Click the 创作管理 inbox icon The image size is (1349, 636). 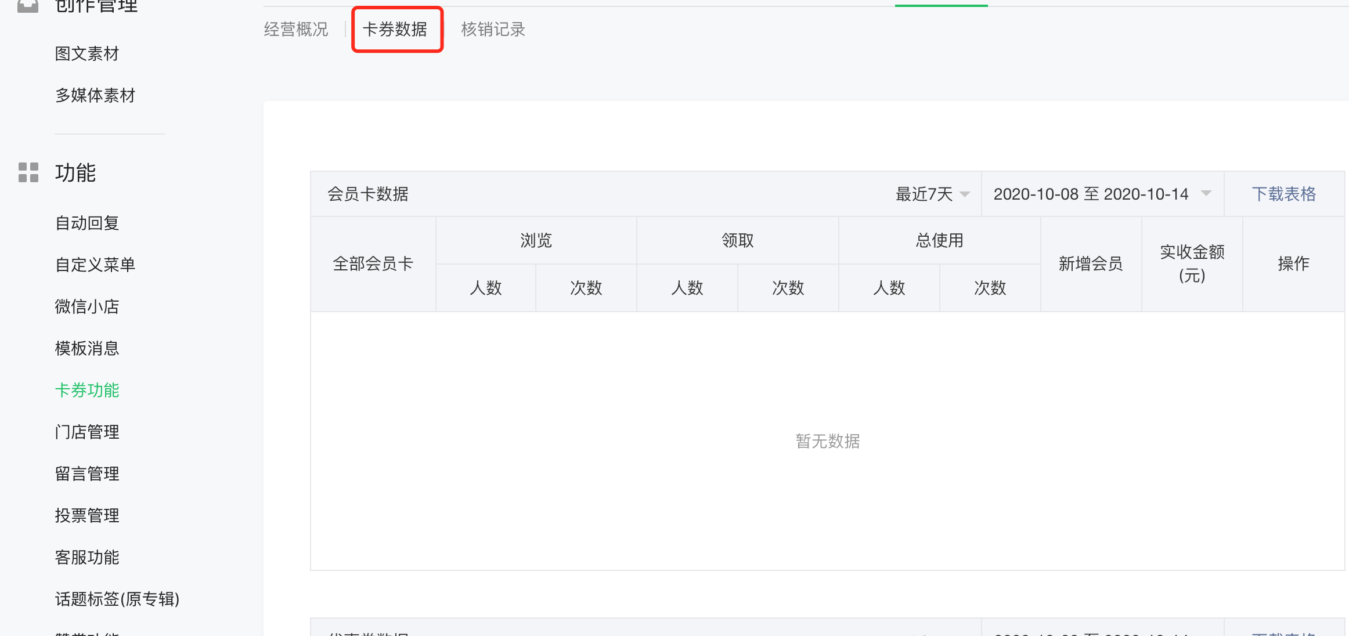pos(28,6)
